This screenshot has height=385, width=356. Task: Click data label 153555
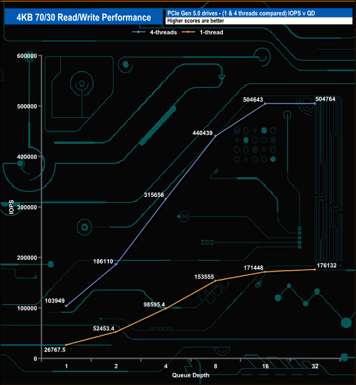[x=204, y=277]
